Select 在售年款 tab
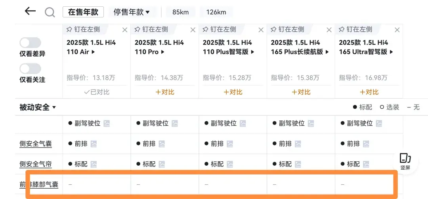 (83, 12)
